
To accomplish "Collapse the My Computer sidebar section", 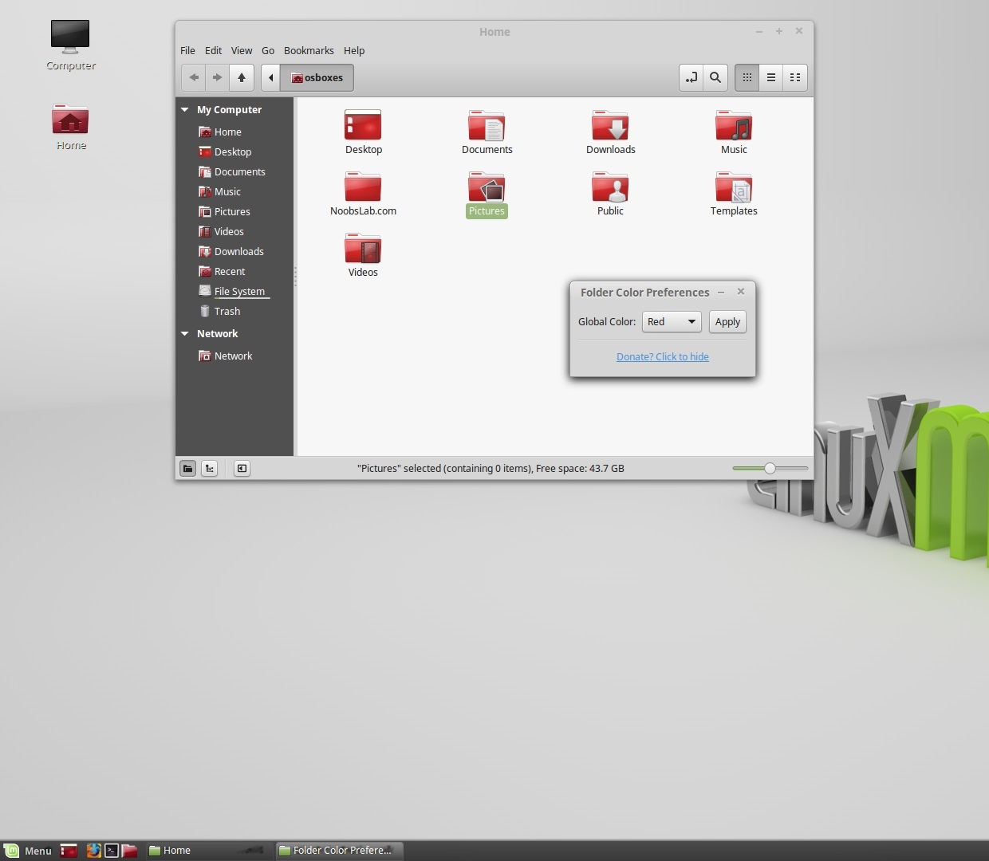I will point(185,110).
